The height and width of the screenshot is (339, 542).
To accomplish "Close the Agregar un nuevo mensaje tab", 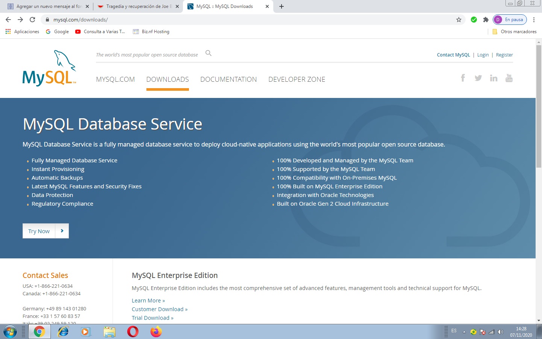I will pos(87,6).
